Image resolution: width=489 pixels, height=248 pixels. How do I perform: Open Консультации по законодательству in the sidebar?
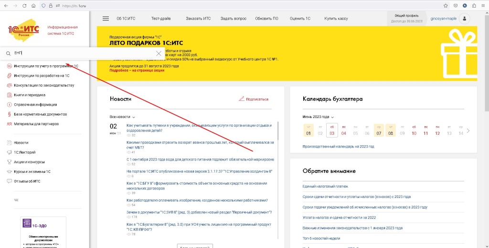coord(44,85)
